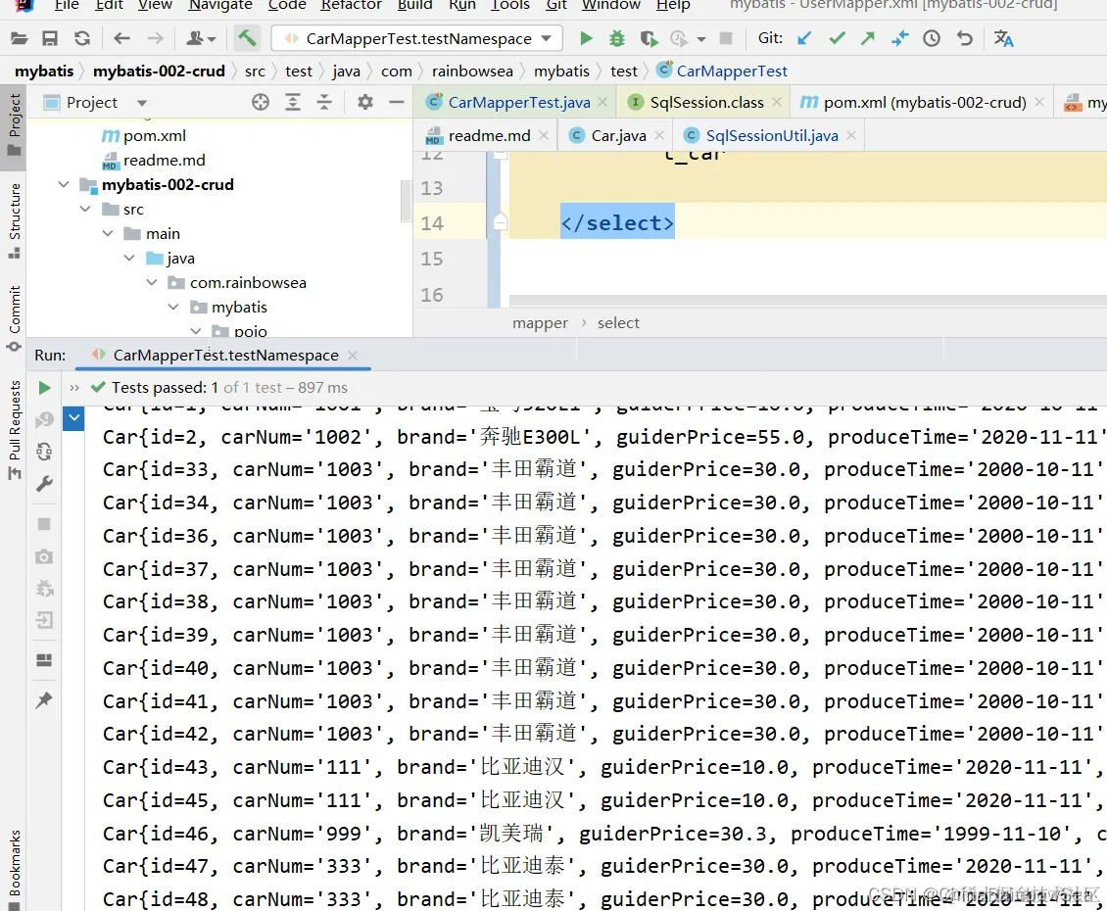Toggle the Structure tool window
Image resolution: width=1107 pixels, height=911 pixels.
tap(14, 220)
